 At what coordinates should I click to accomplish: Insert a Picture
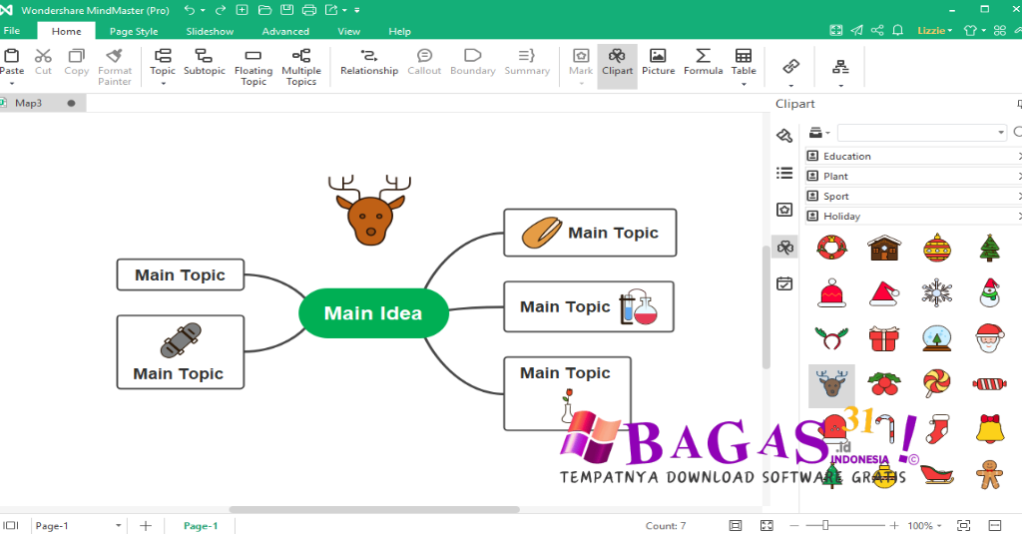[659, 63]
